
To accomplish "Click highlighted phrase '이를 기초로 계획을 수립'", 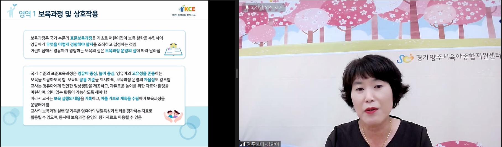I will (120, 98).
